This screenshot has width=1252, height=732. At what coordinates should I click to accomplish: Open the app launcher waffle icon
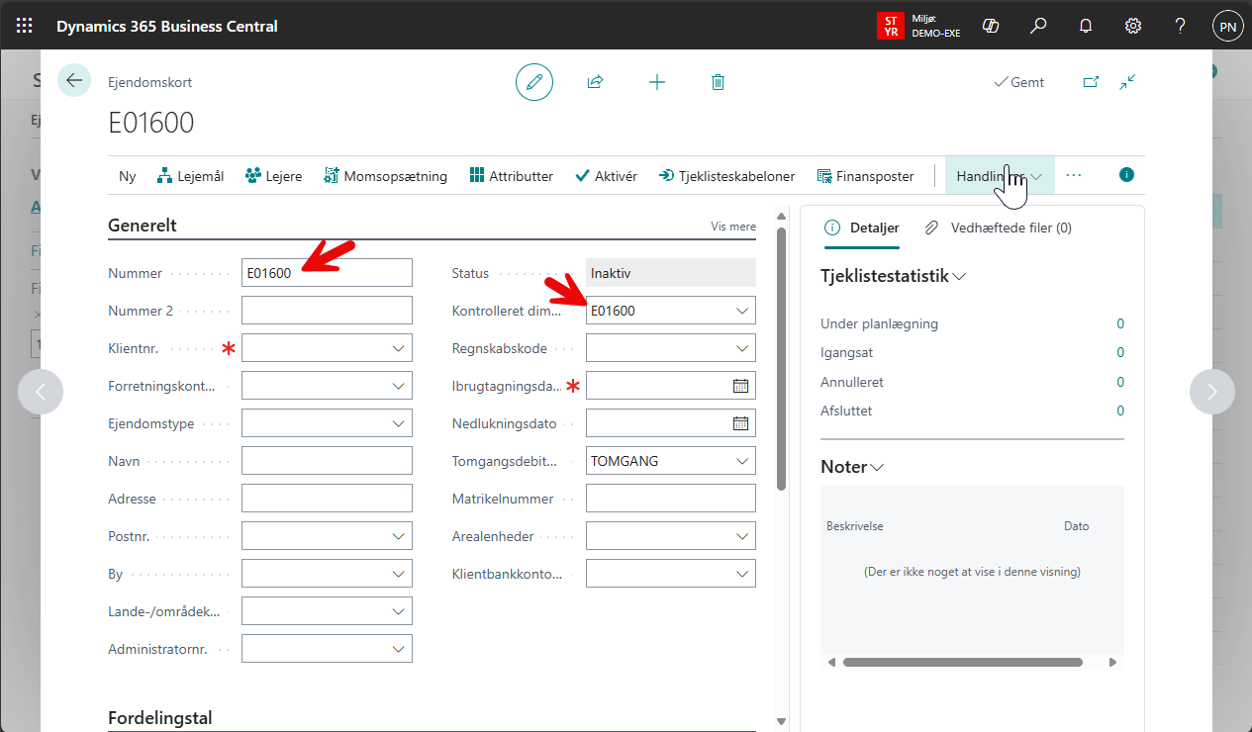[x=24, y=26]
